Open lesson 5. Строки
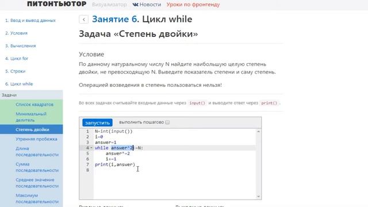The width and height of the screenshot is (368, 207). (x=16, y=71)
